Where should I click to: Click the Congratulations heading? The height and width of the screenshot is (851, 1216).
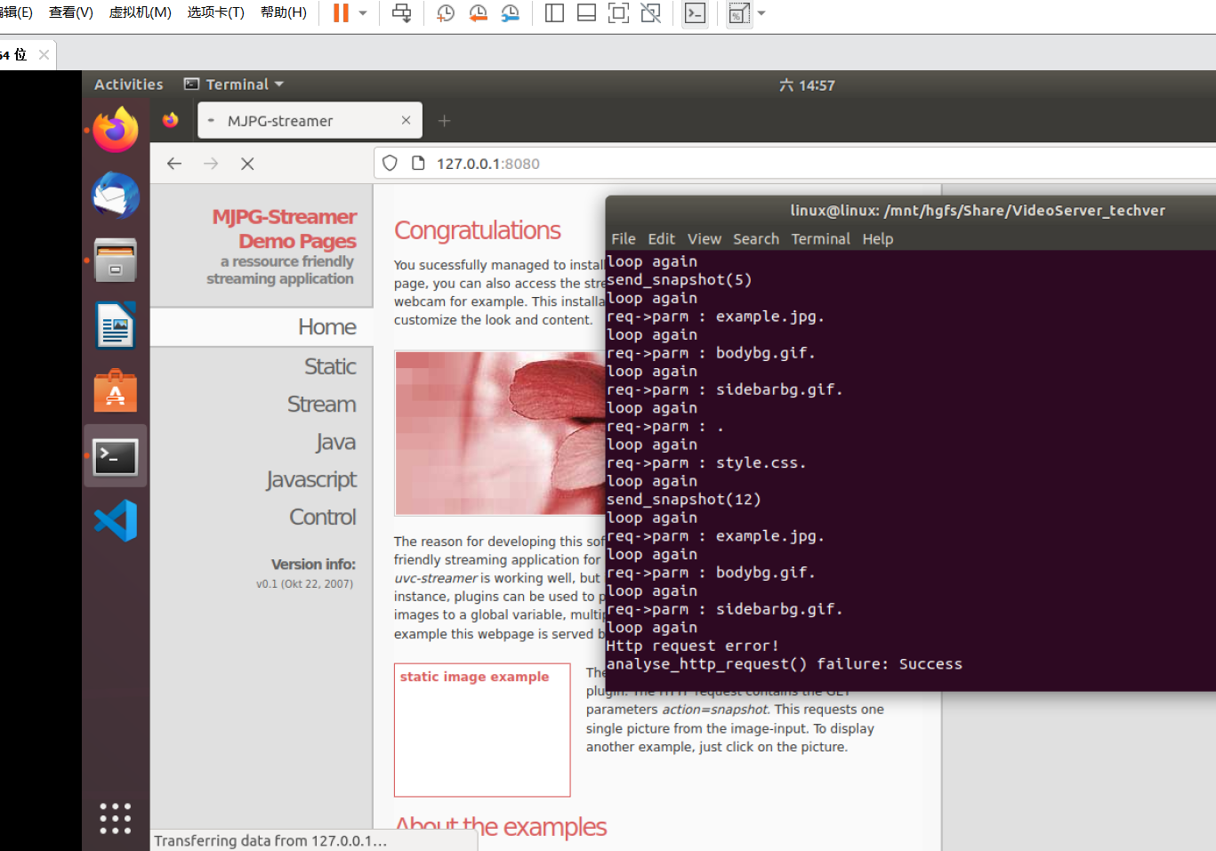click(478, 230)
